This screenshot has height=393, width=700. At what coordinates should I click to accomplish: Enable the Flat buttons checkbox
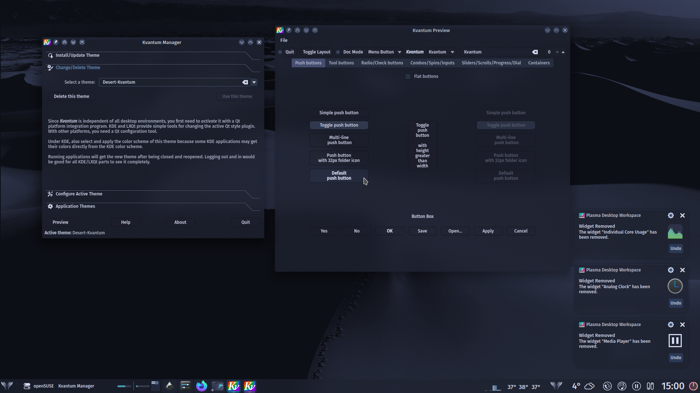click(408, 76)
